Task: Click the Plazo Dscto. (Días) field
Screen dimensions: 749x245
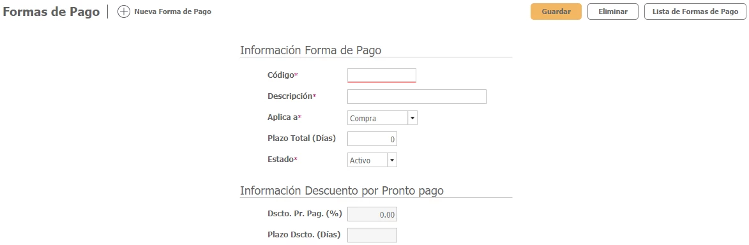Action: [x=372, y=235]
